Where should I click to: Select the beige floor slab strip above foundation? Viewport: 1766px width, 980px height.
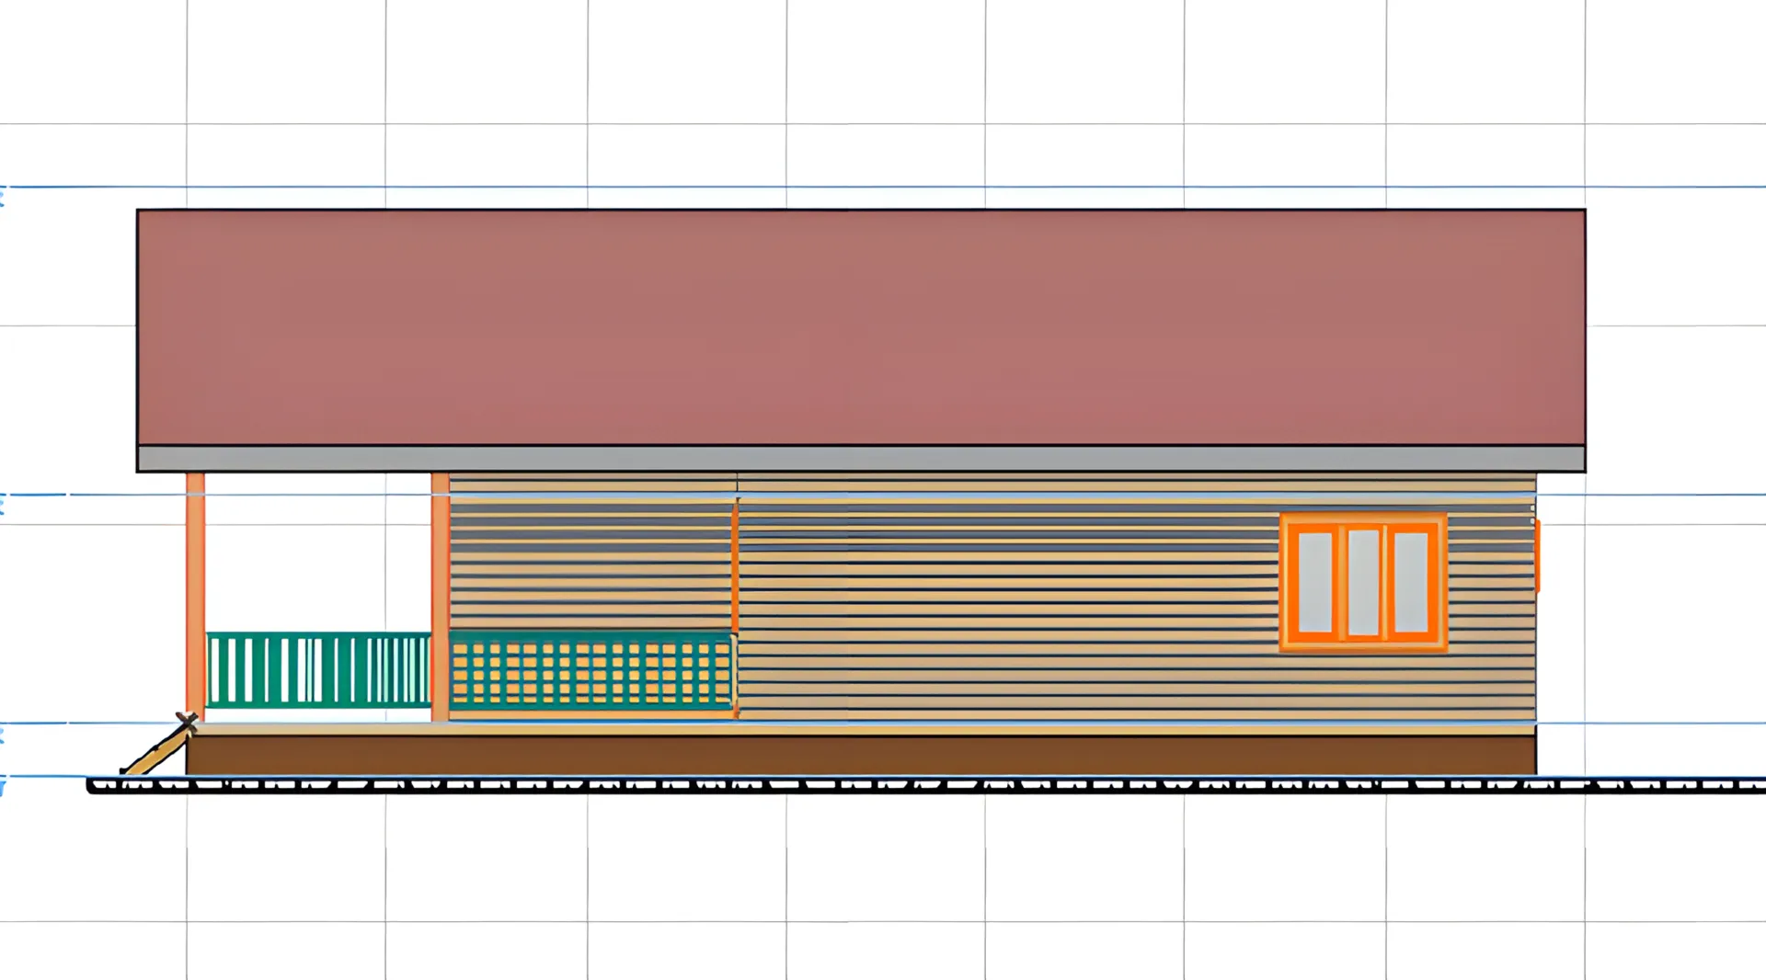click(x=861, y=729)
